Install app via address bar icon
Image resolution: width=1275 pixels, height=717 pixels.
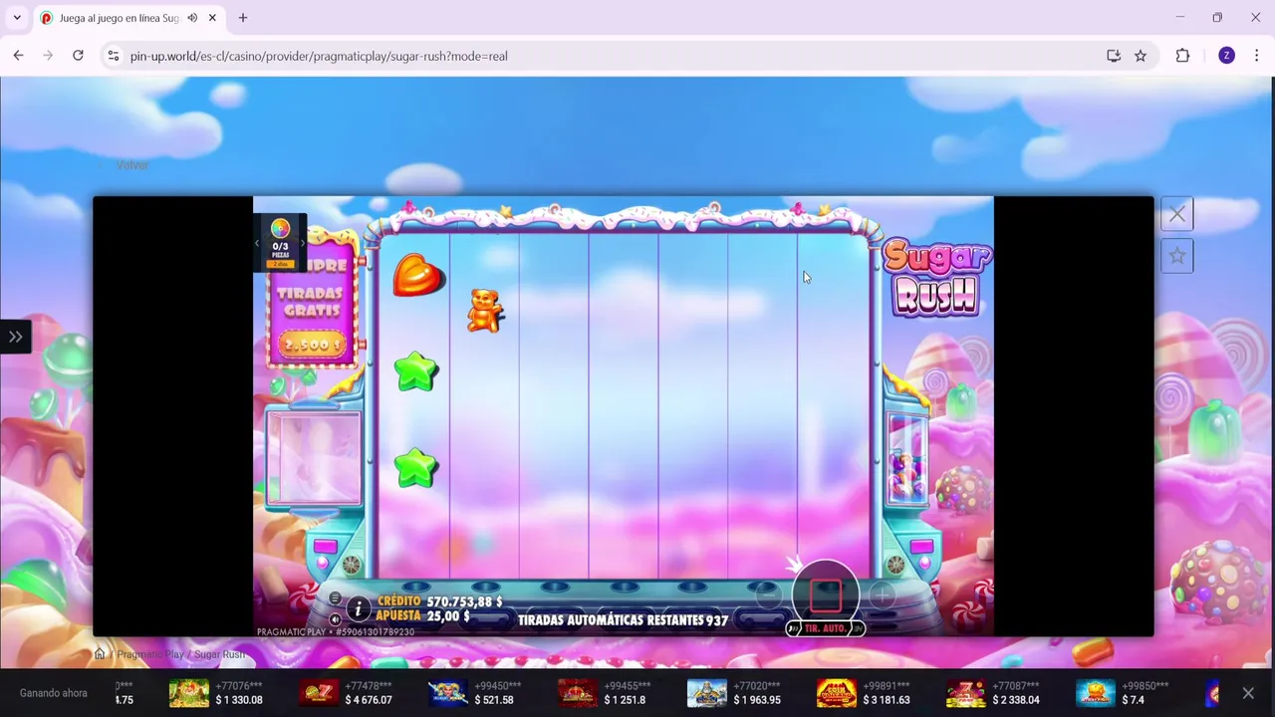1114,56
